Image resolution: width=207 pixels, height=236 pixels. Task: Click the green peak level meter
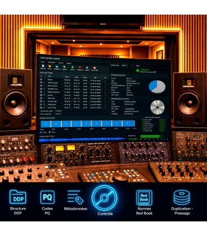coord(152,137)
